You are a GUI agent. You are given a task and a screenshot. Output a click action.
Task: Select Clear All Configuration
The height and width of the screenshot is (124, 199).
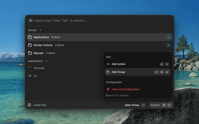[126, 89]
